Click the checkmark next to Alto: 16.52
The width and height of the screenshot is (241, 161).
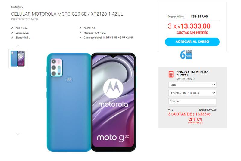point(12,28)
